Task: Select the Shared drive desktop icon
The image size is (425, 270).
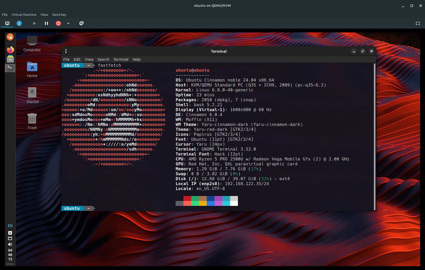Action: coord(32,96)
